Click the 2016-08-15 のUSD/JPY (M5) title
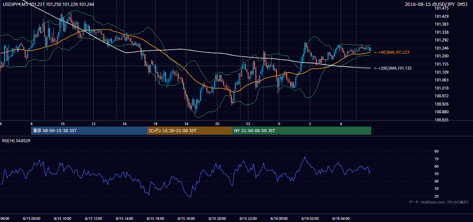The height and width of the screenshot is (222, 473). pyautogui.click(x=437, y=4)
